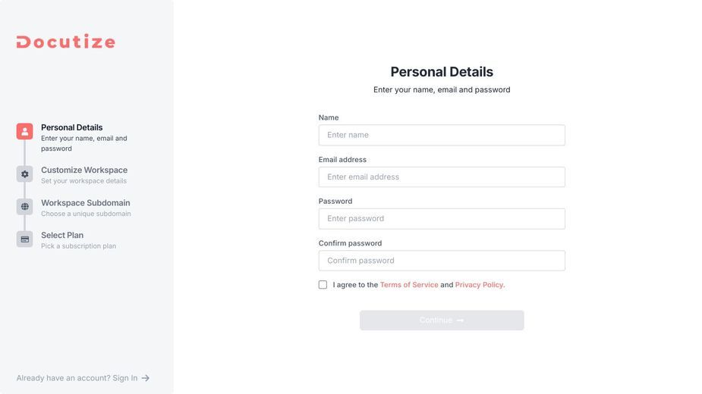
Task: Open the Terms of Service link
Action: pos(409,285)
